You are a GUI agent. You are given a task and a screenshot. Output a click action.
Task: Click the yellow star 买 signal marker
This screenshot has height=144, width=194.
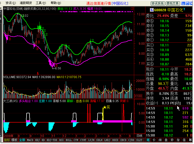click(x=107, y=107)
